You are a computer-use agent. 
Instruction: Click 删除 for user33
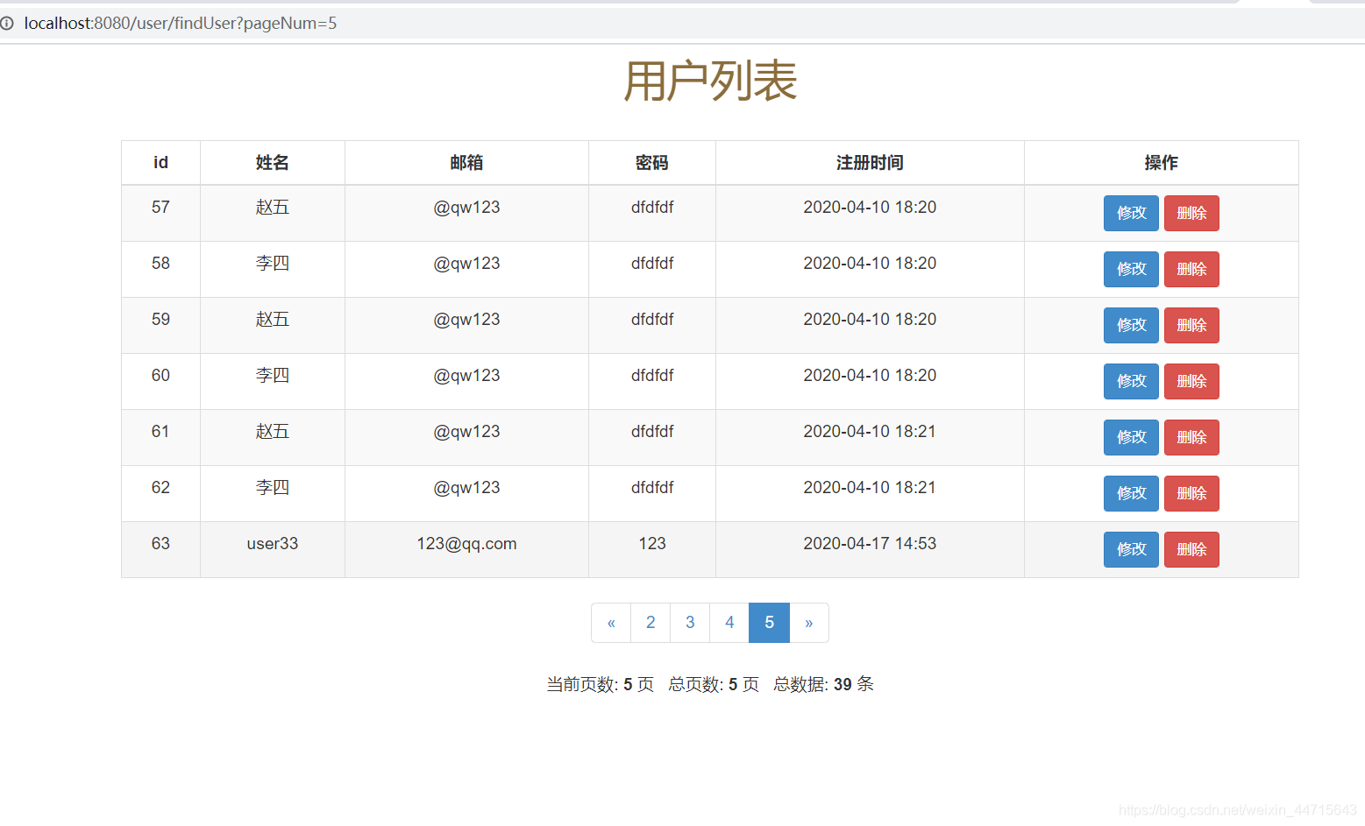click(x=1191, y=549)
